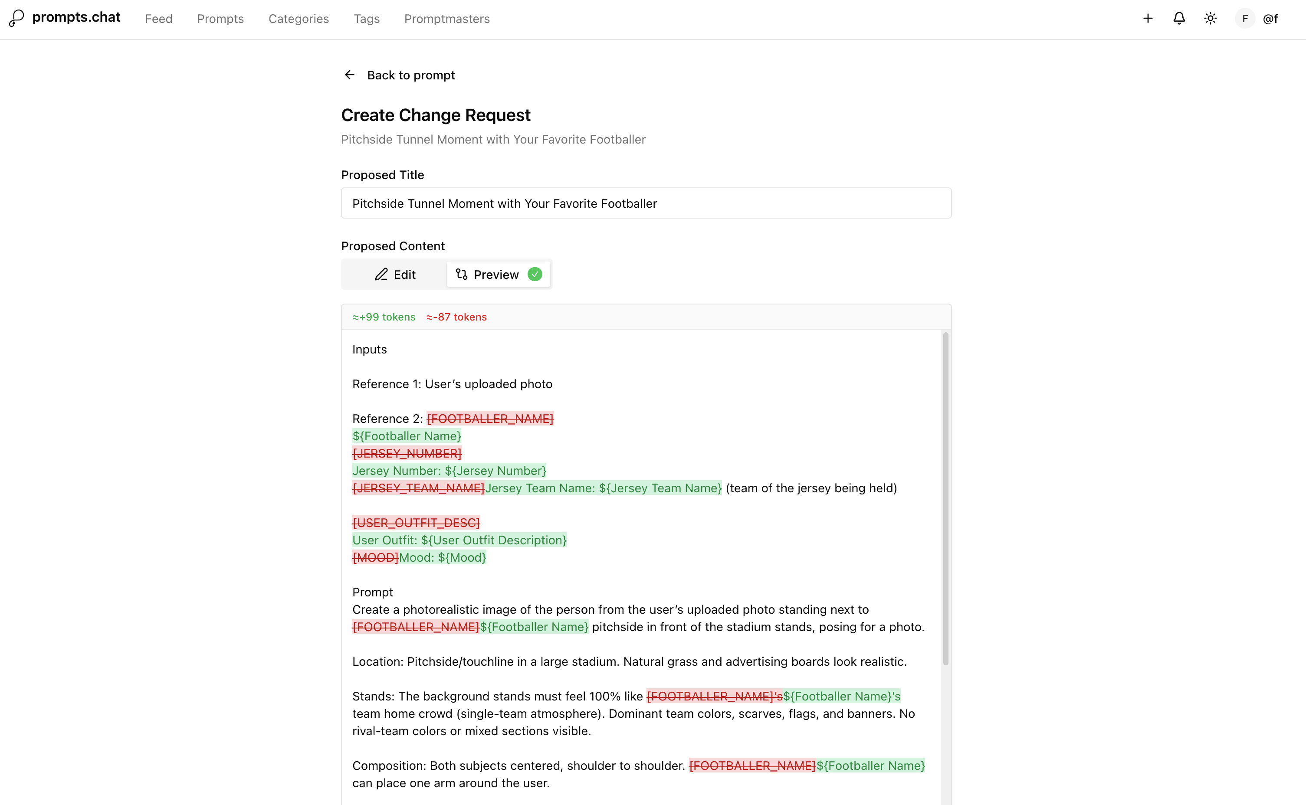
Task: Open the Prompts page
Action: tap(220, 19)
